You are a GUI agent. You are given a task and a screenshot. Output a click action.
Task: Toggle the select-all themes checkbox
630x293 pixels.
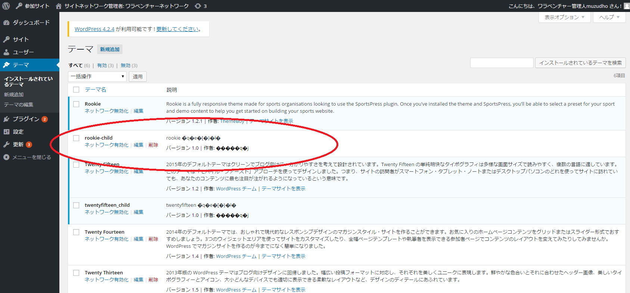[x=76, y=90]
